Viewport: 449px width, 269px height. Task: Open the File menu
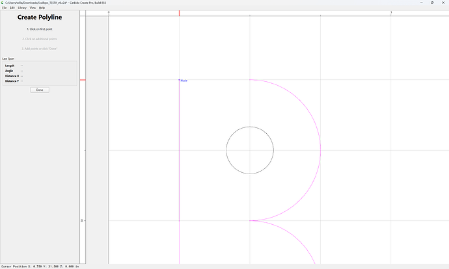5,8
